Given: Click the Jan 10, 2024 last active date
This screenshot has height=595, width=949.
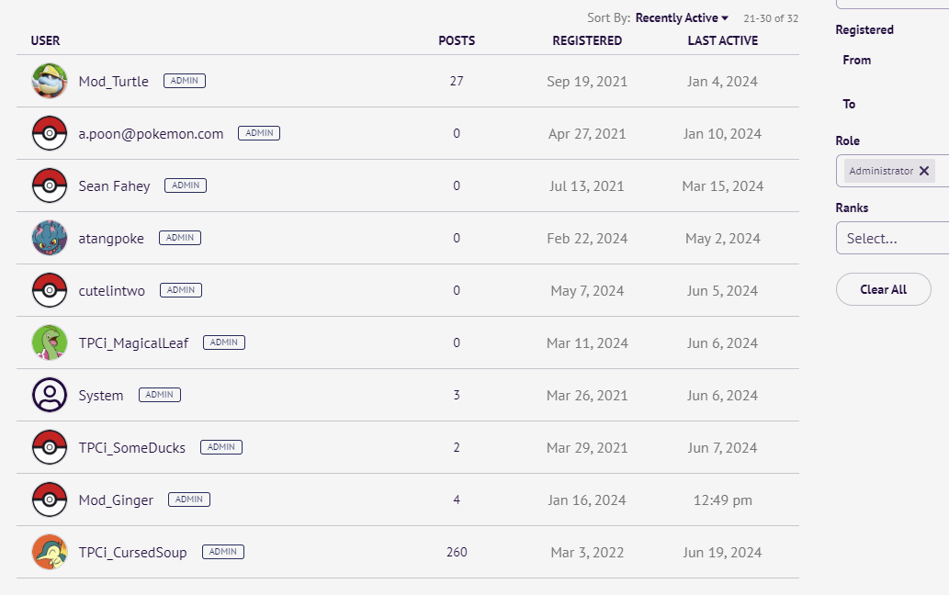Looking at the screenshot, I should pyautogui.click(x=723, y=134).
